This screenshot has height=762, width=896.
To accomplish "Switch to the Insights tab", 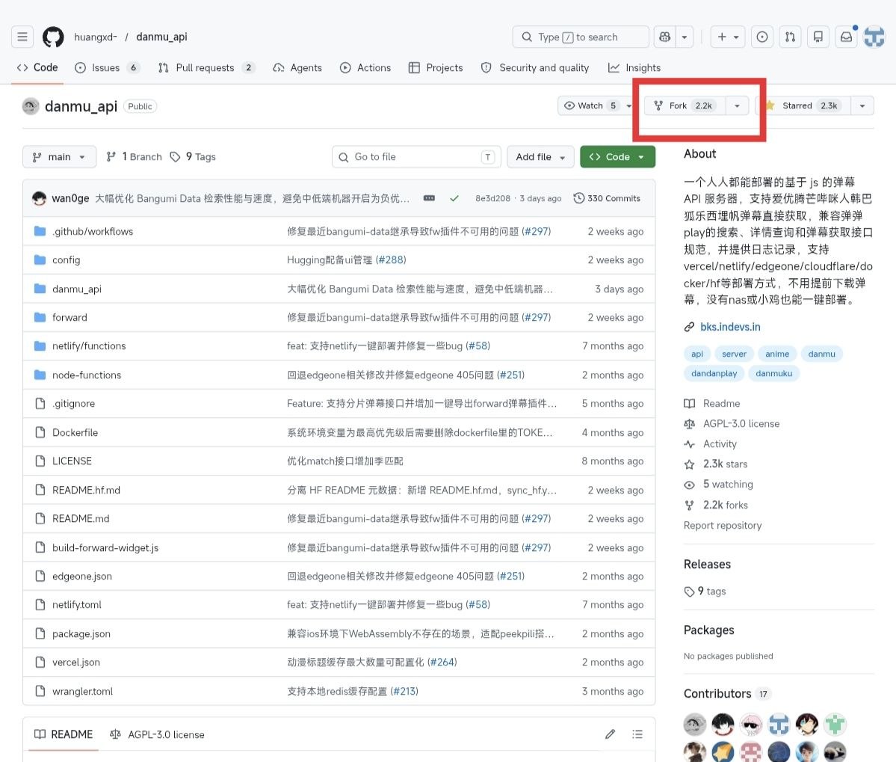I will pos(634,67).
